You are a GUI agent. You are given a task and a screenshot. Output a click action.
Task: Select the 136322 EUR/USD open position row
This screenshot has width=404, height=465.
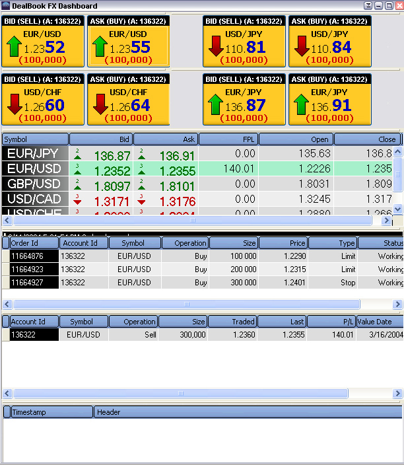(132, 335)
